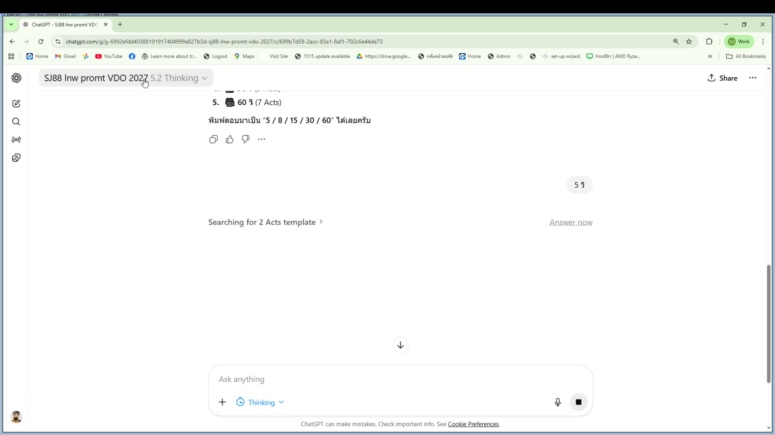
Task: Expand the Searching for 2 Acts template details
Action: (265, 222)
